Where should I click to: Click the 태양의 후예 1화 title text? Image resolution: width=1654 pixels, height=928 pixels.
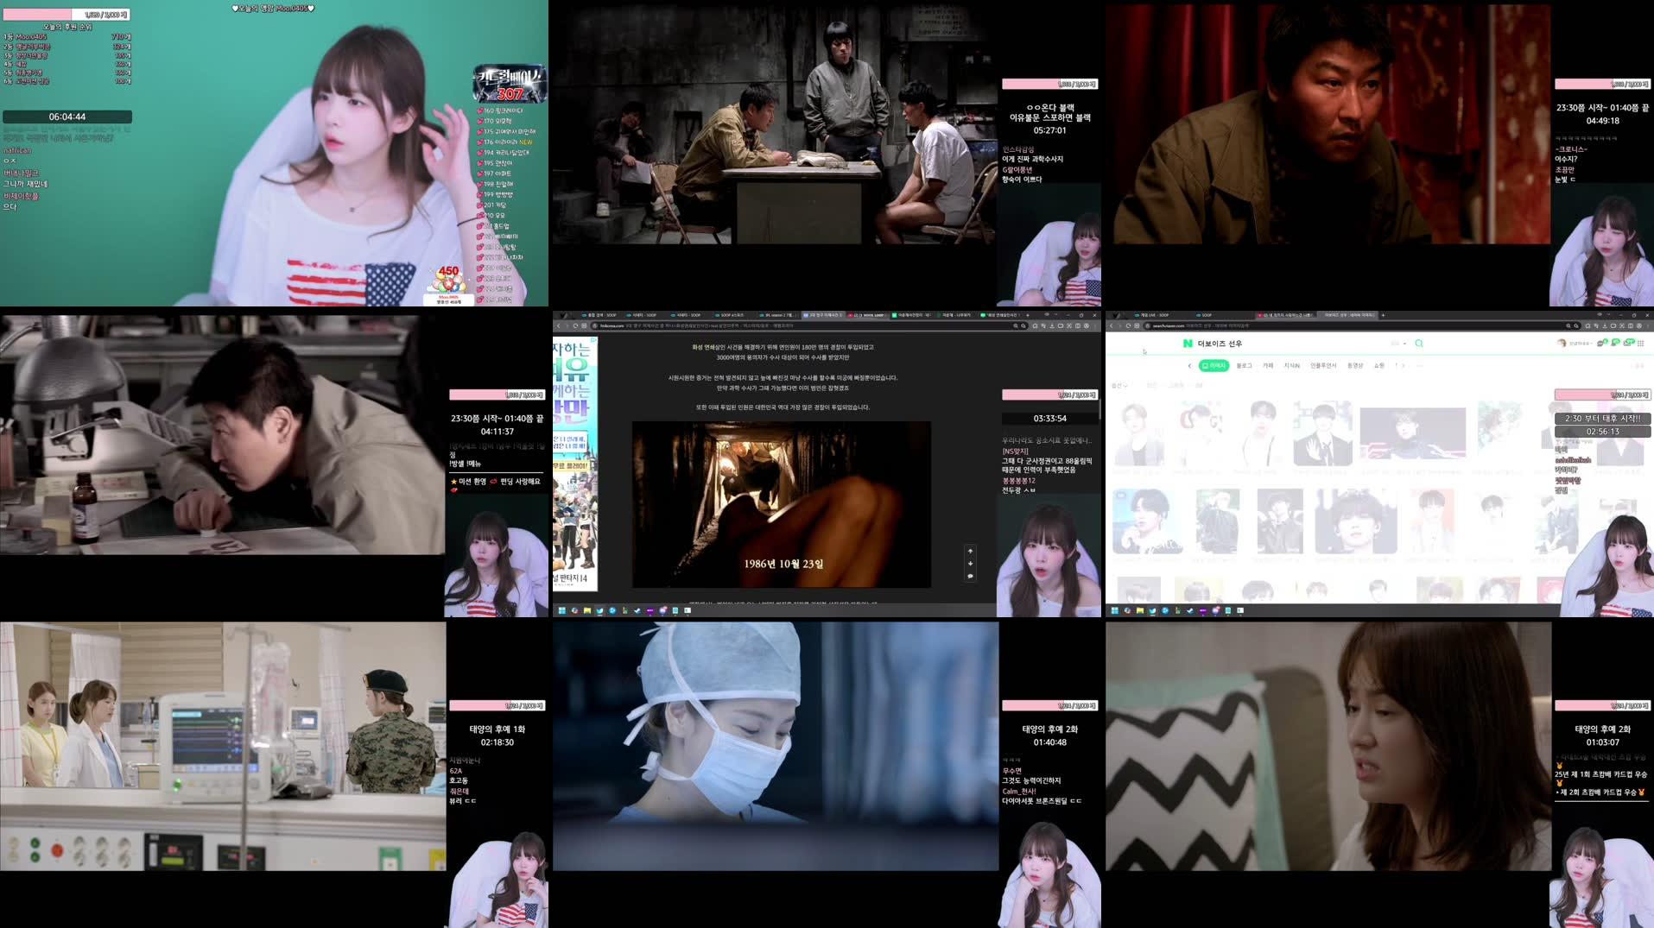pos(497,729)
